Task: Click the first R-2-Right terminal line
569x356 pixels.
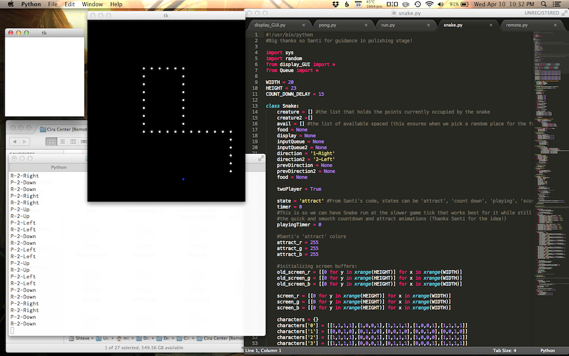Action: (25, 176)
